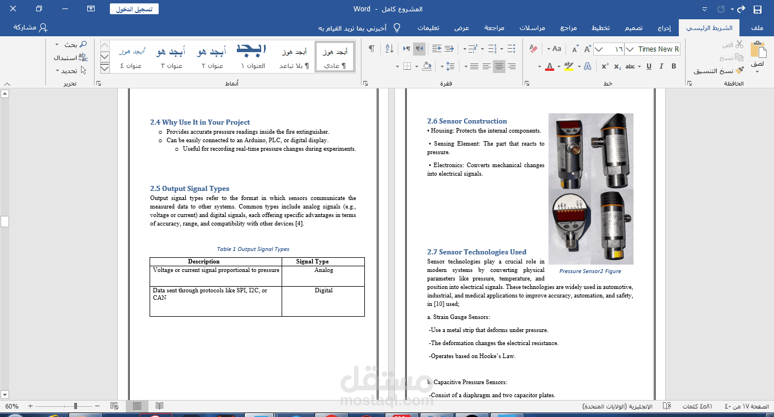Screen dimensions: 774x417
Task: Click the Shading paint bucket icon
Action: click(x=427, y=66)
